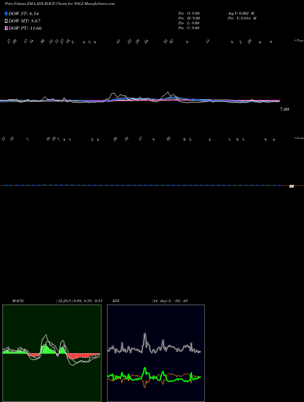Click the blue DOW ST legend swatch
304x402 pixels.
click(6, 13)
